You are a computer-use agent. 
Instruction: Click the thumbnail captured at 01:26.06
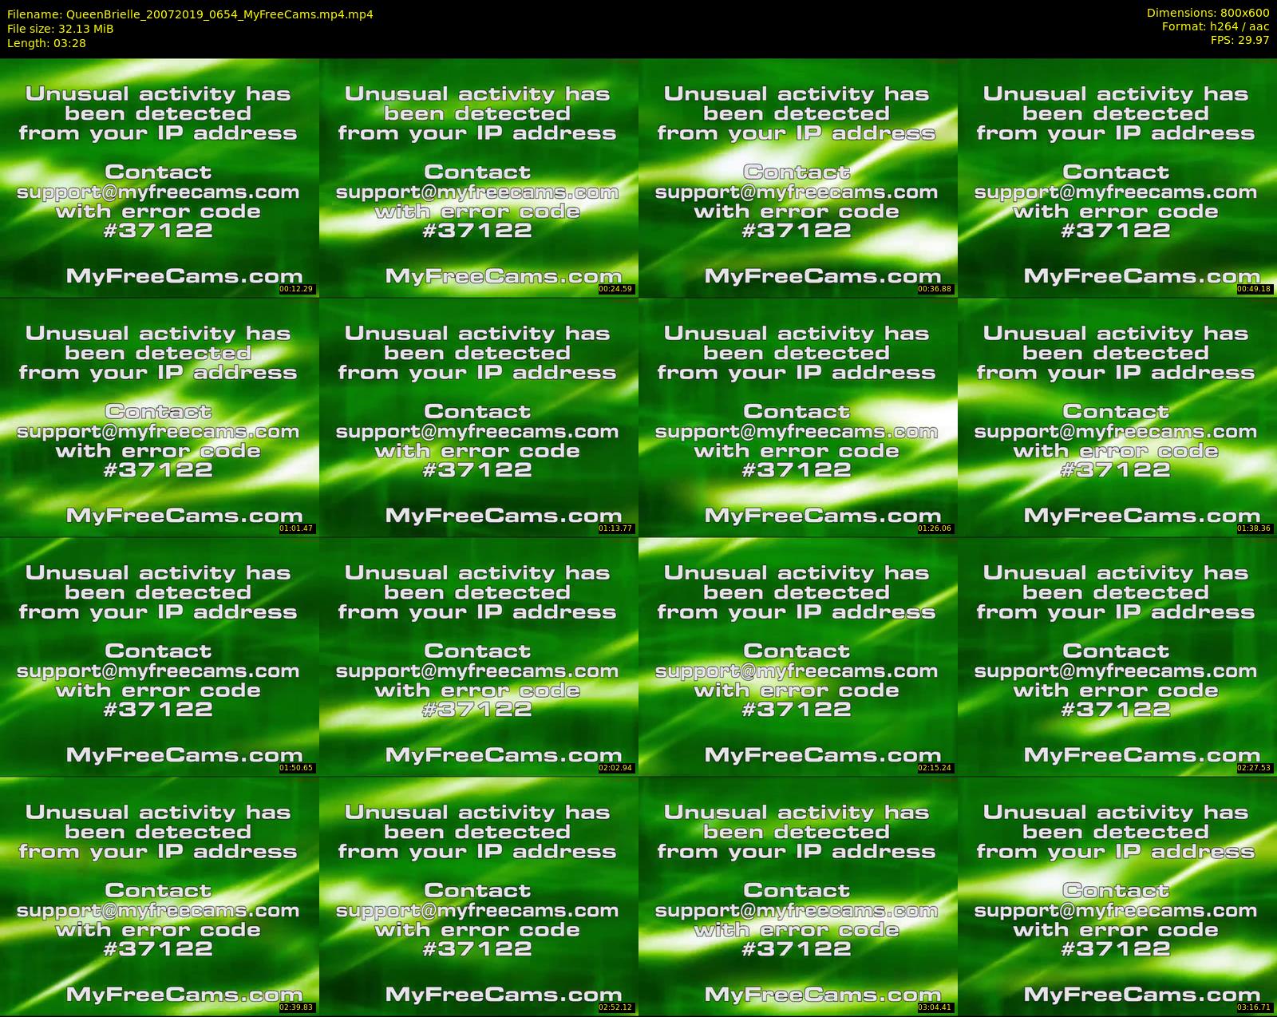click(798, 417)
